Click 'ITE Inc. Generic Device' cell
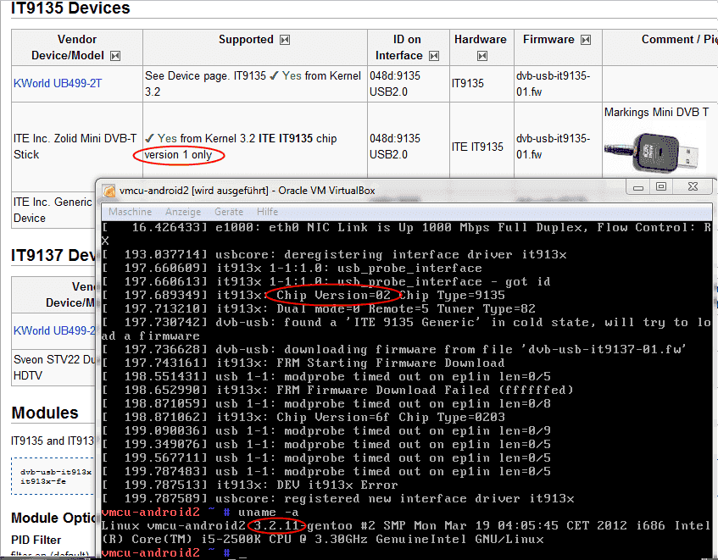 coord(53,210)
